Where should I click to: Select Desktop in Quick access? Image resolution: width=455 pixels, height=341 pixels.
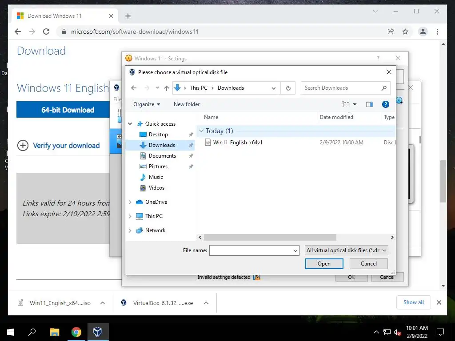(158, 135)
